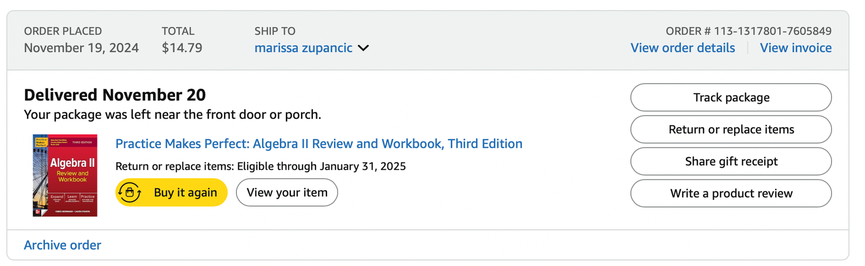Screen dimensions: 865x266
Task: Open the marissa zupancic ship-to link
Action: (303, 48)
